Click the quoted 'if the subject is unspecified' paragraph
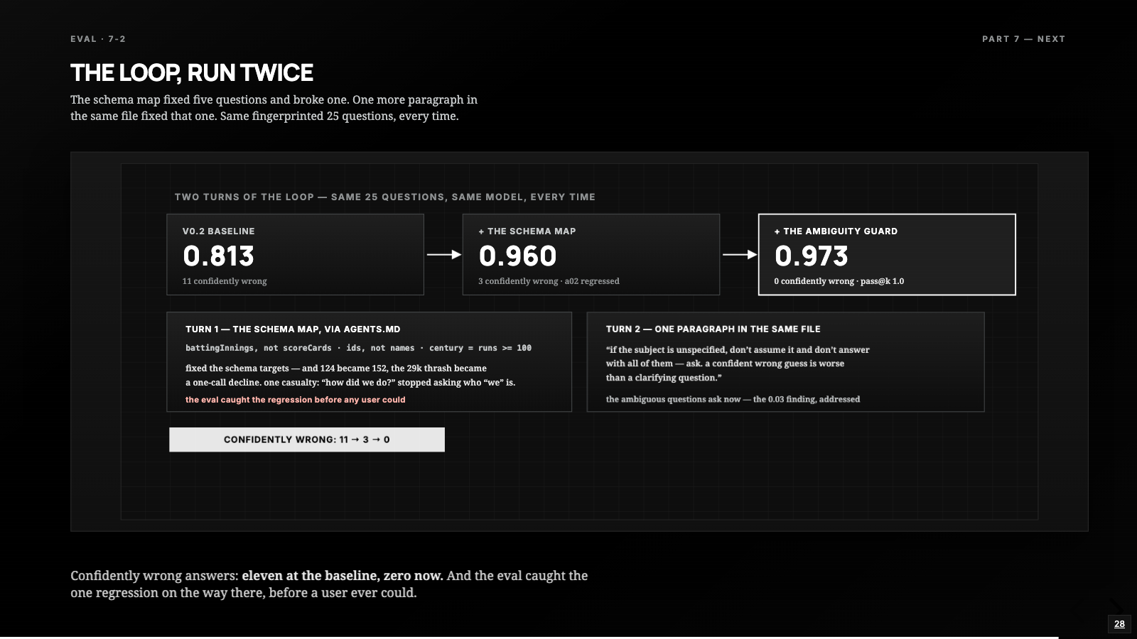This screenshot has height=639, width=1137. click(738, 364)
